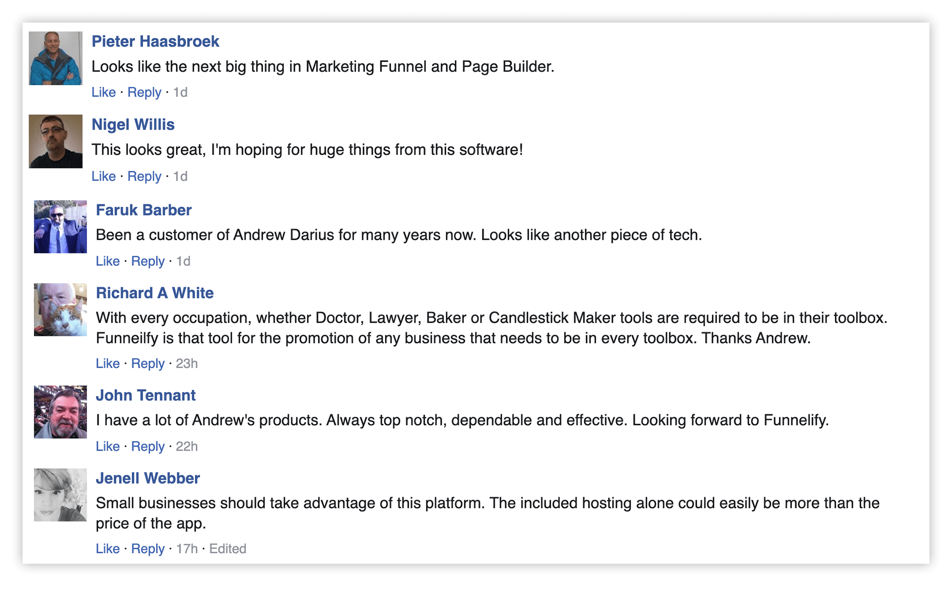The image size is (952, 589).
Task: Click the 1d timestamp on Pieter Haasbroek's comment
Action: coord(180,92)
